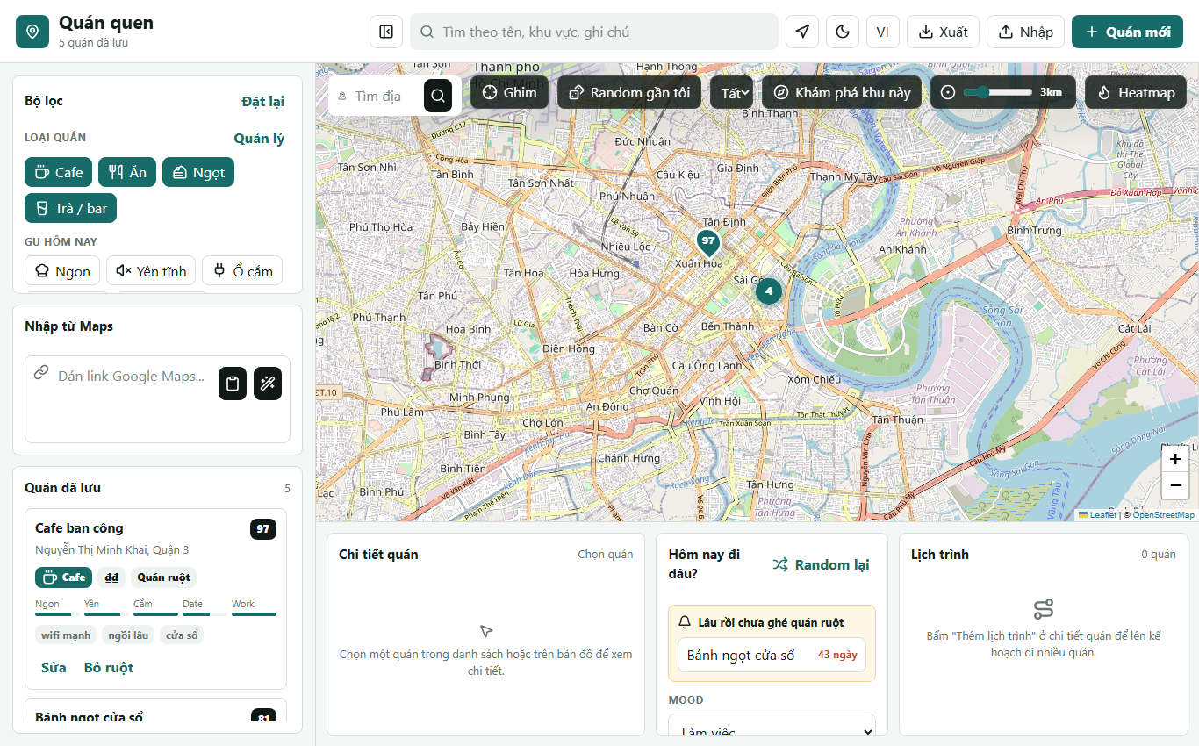Click Bỏ ruột on the Cafe ban công card

pos(109,667)
